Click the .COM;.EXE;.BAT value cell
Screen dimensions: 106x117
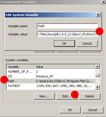pos(64,86)
